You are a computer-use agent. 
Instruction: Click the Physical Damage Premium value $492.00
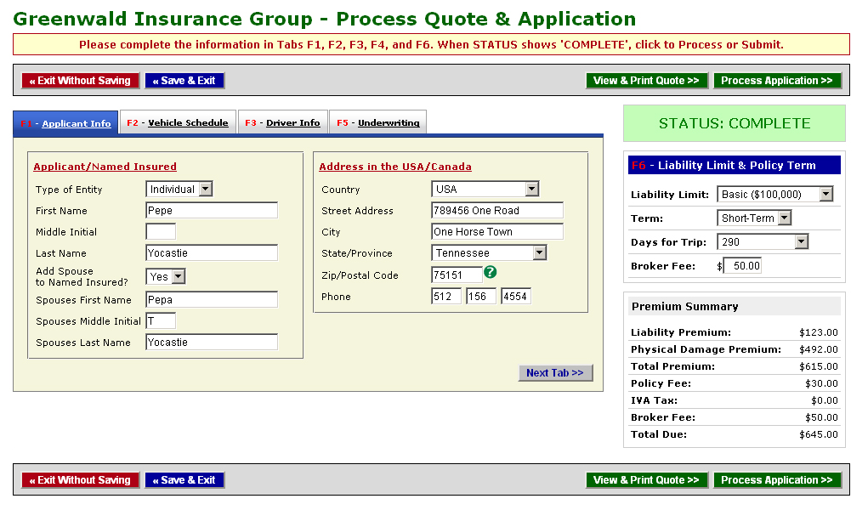[x=818, y=349]
